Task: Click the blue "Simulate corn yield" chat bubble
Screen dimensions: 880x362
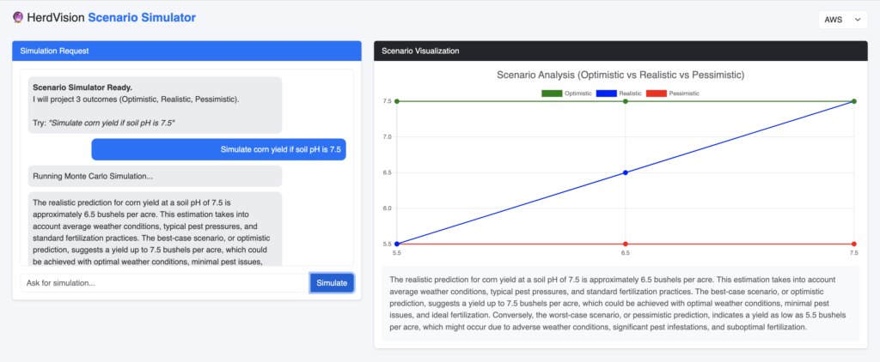Action: click(219, 149)
